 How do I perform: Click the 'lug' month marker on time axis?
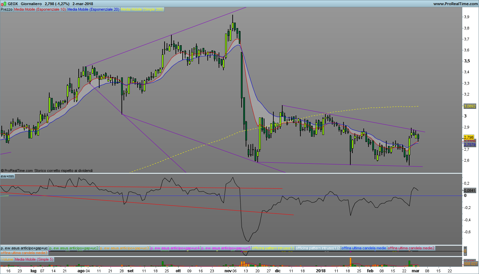click(33, 271)
